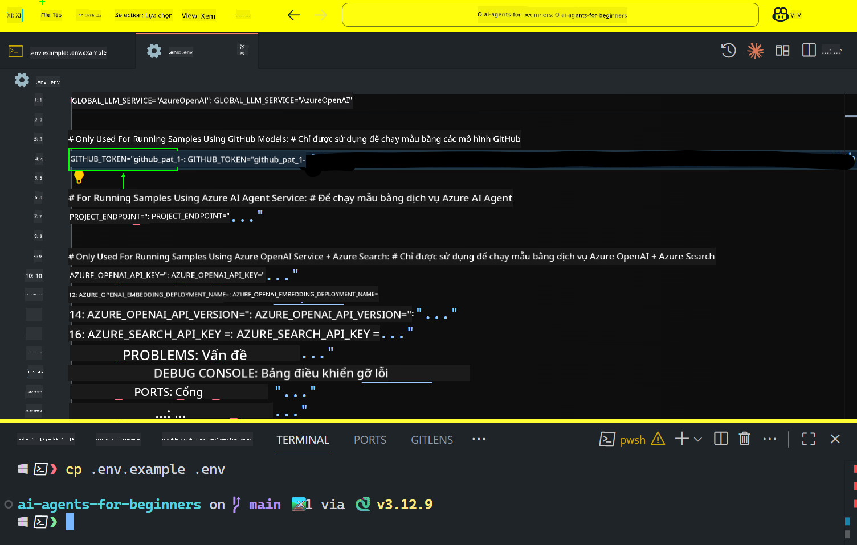Click the terminal icon on .env.example tab
Image resolution: width=857 pixels, height=545 pixels.
tap(15, 52)
